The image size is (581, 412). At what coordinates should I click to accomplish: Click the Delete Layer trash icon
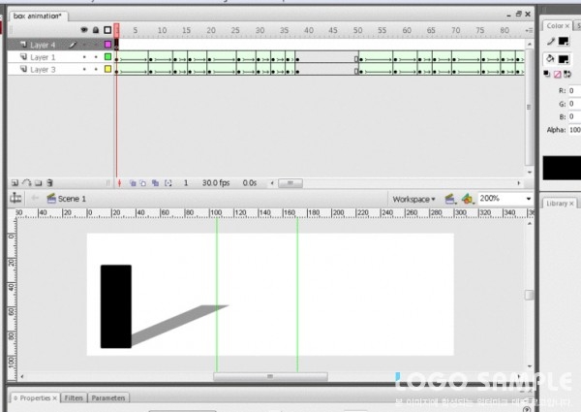(49, 182)
